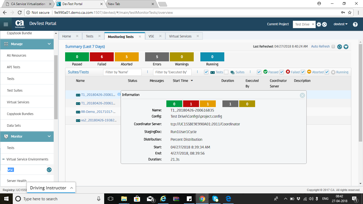Close the Information popup
This screenshot has width=363, height=204.
302,95
